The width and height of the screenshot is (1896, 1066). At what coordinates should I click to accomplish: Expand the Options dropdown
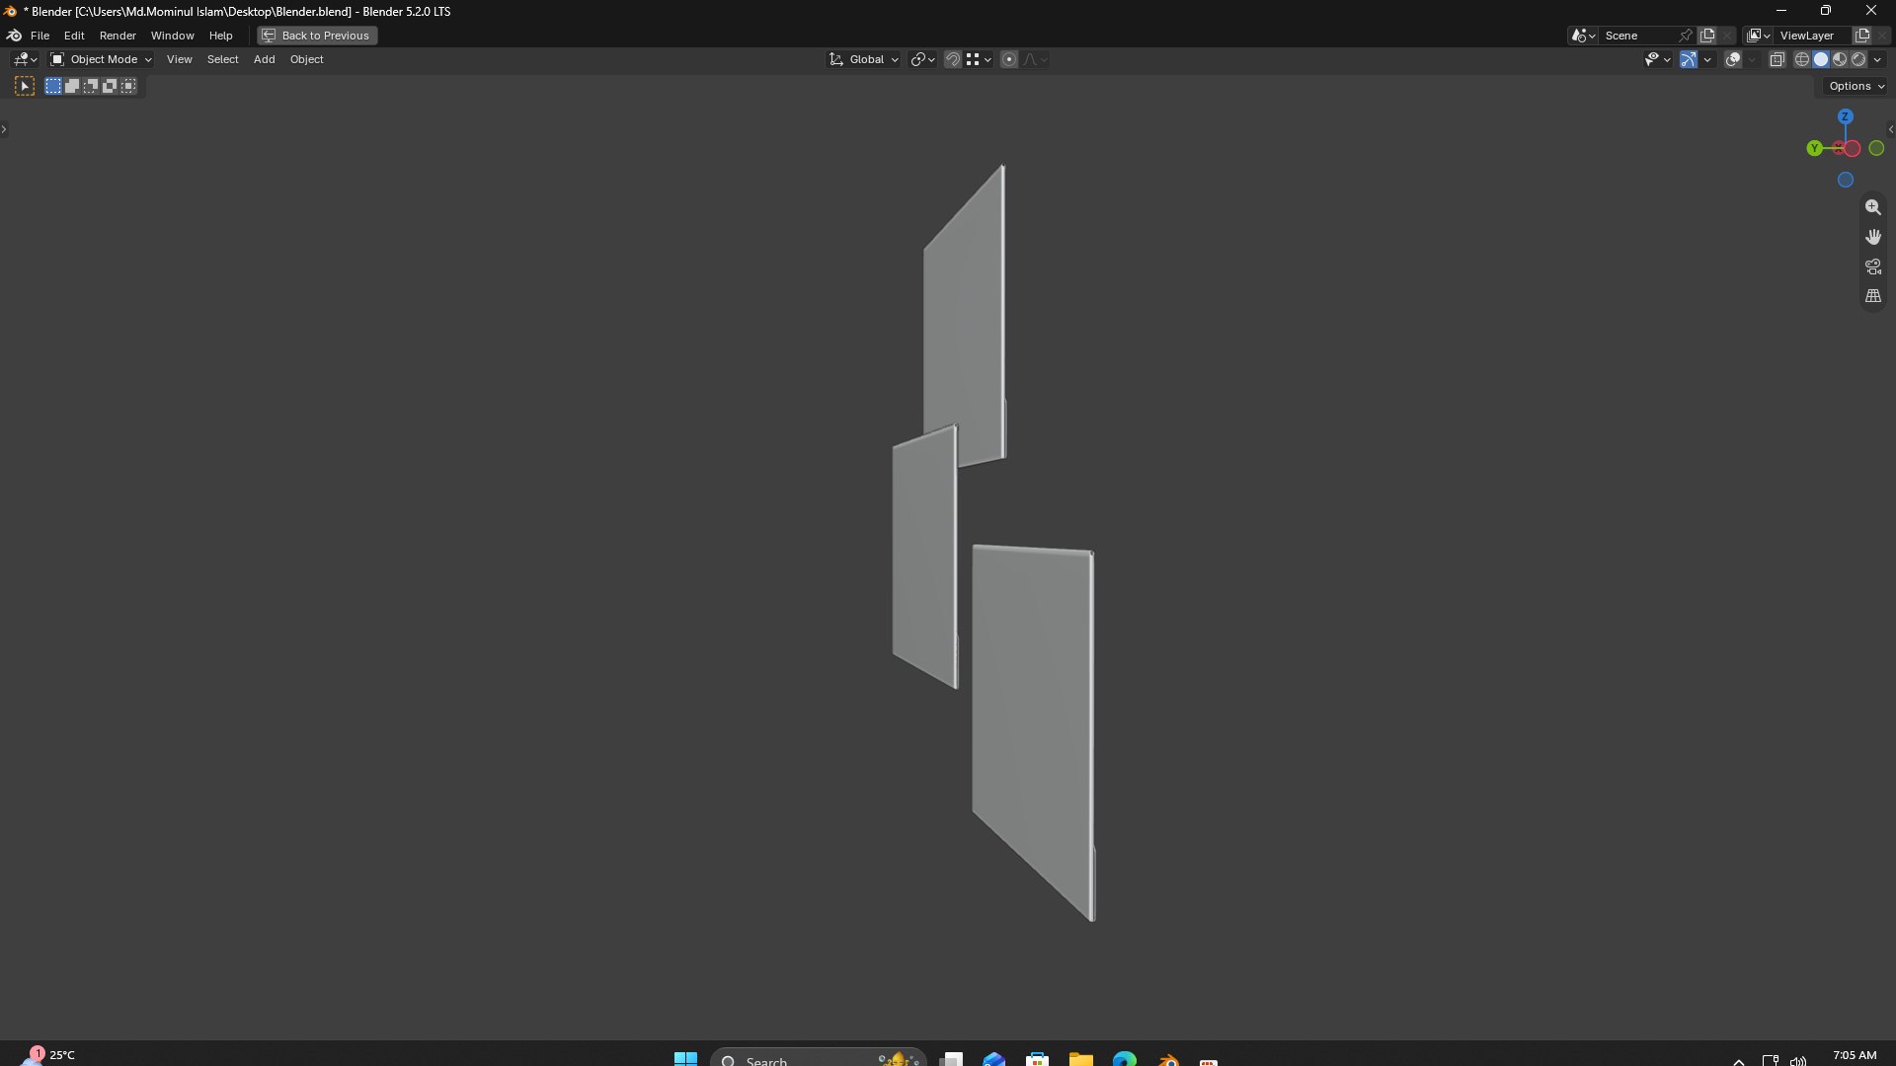[1856, 87]
